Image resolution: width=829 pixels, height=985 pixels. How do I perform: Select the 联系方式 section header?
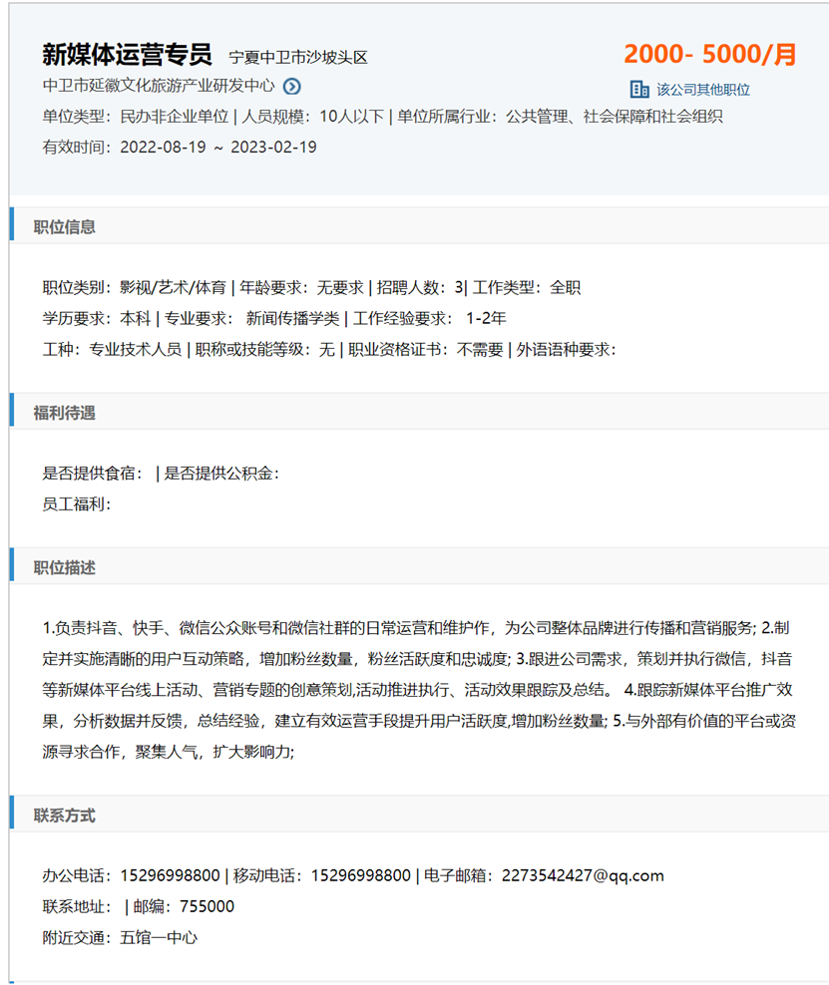(65, 815)
